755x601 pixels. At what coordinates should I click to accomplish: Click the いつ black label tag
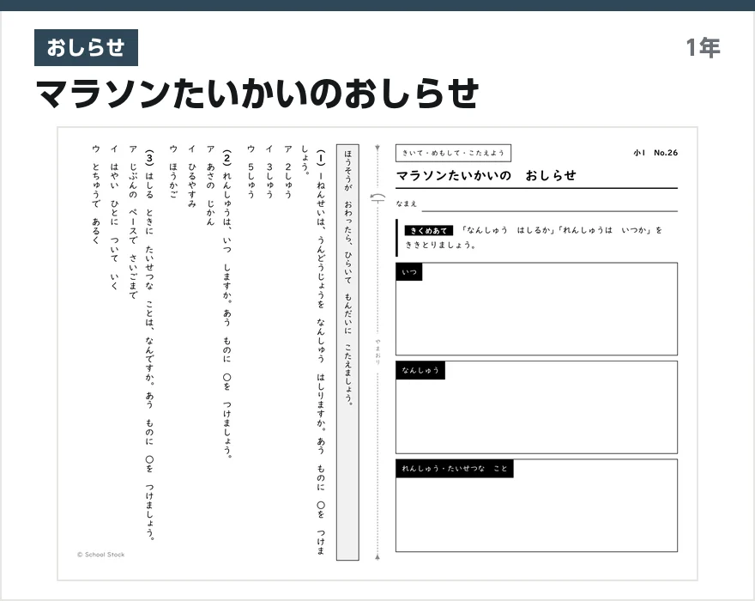pyautogui.click(x=409, y=272)
